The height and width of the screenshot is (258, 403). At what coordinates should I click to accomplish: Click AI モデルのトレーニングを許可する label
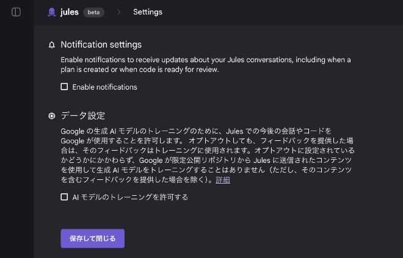pos(130,197)
